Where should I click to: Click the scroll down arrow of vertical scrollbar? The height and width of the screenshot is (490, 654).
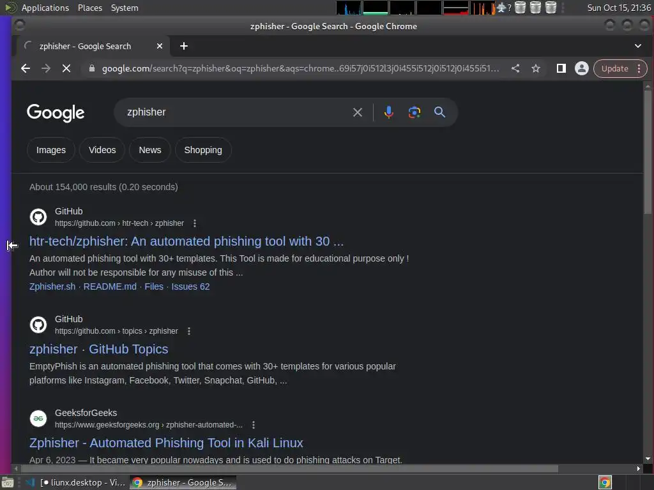click(648, 459)
